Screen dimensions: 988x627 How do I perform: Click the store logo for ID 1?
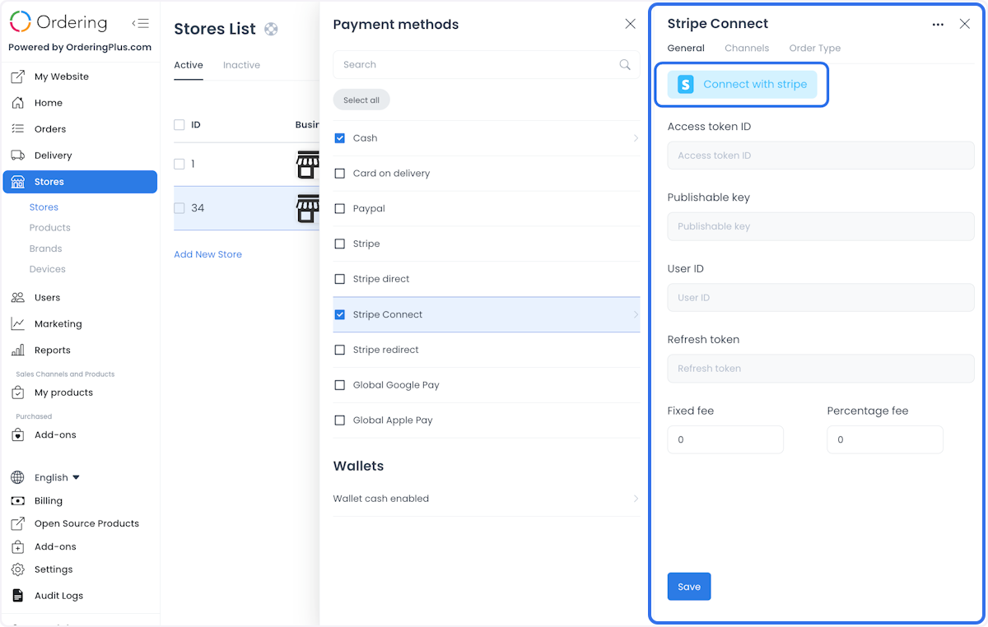(308, 165)
